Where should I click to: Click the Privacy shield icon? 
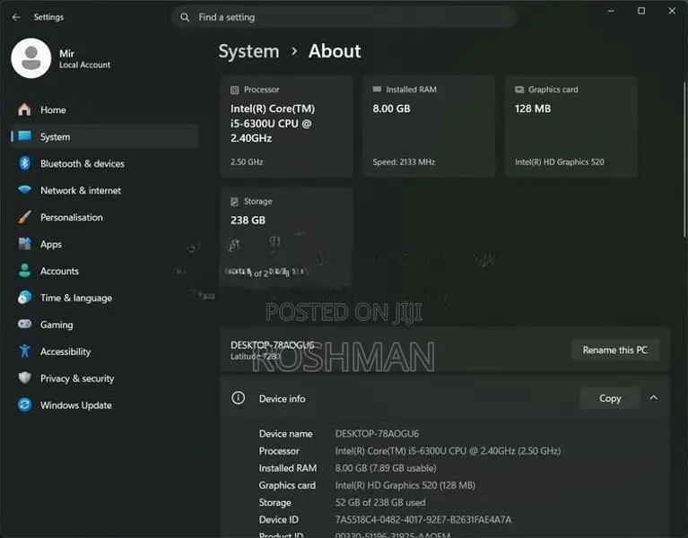24,377
